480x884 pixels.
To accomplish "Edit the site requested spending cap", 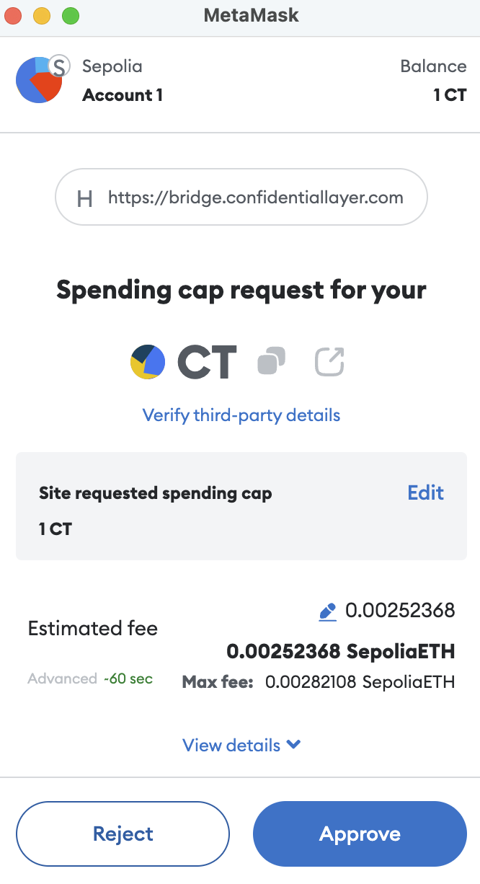I will [x=425, y=493].
